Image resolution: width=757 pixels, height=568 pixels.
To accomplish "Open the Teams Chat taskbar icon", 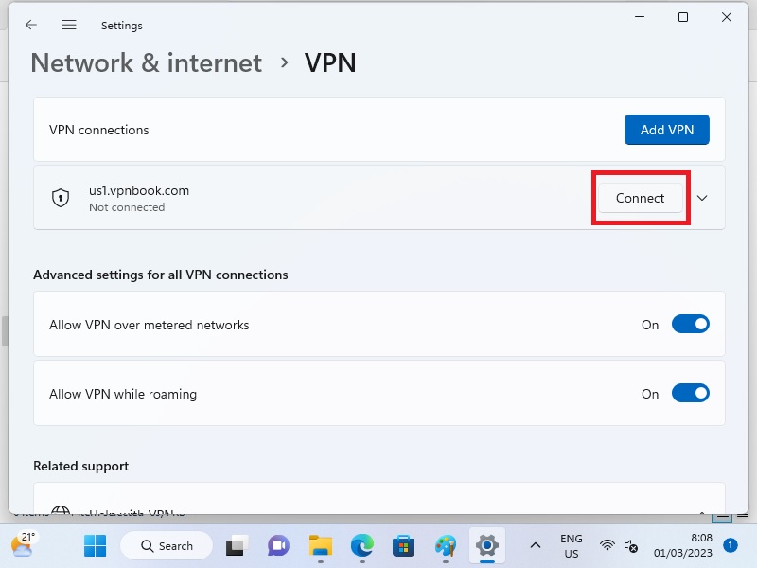I will pyautogui.click(x=278, y=546).
